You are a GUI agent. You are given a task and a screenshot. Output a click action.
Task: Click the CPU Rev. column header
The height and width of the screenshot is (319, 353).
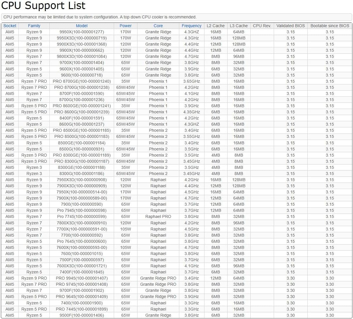point(262,26)
